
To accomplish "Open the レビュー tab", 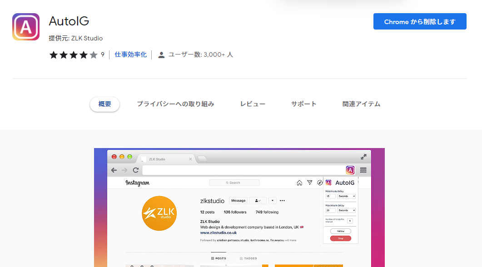I will point(253,104).
